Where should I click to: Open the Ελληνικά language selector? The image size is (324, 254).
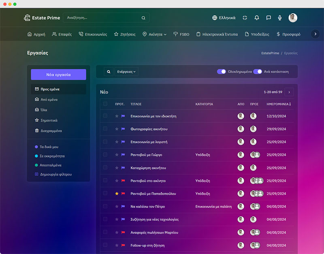pyautogui.click(x=224, y=18)
